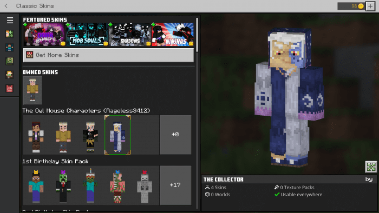This screenshot has width=379, height=213.
Task: Expand Owl House pack with +0 tile
Action: click(175, 135)
